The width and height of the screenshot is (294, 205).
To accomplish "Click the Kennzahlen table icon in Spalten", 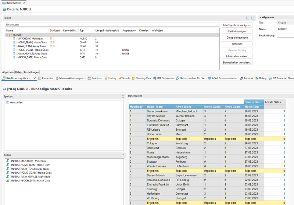I will [8, 102].
